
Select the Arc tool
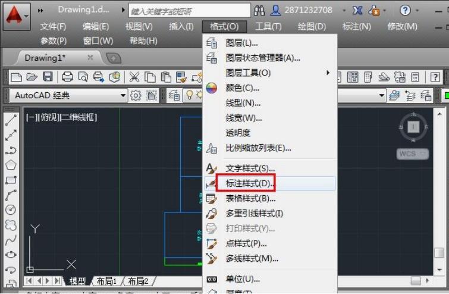click(11, 195)
